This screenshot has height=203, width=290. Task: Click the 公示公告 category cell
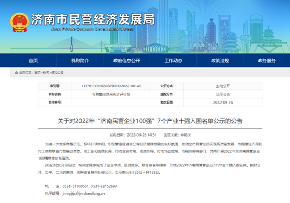coord(223,94)
